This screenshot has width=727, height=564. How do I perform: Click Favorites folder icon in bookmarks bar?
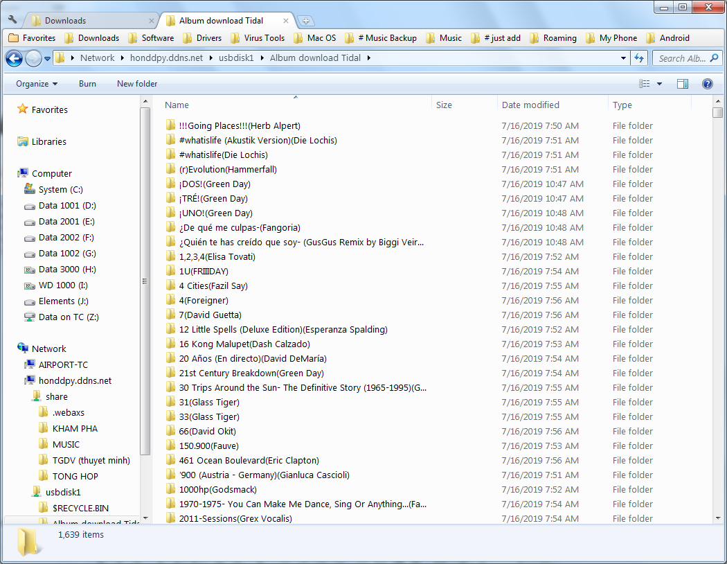13,37
